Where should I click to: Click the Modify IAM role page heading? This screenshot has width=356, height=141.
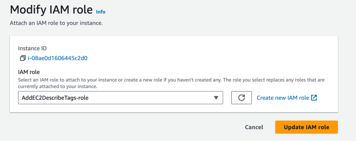[51, 10]
